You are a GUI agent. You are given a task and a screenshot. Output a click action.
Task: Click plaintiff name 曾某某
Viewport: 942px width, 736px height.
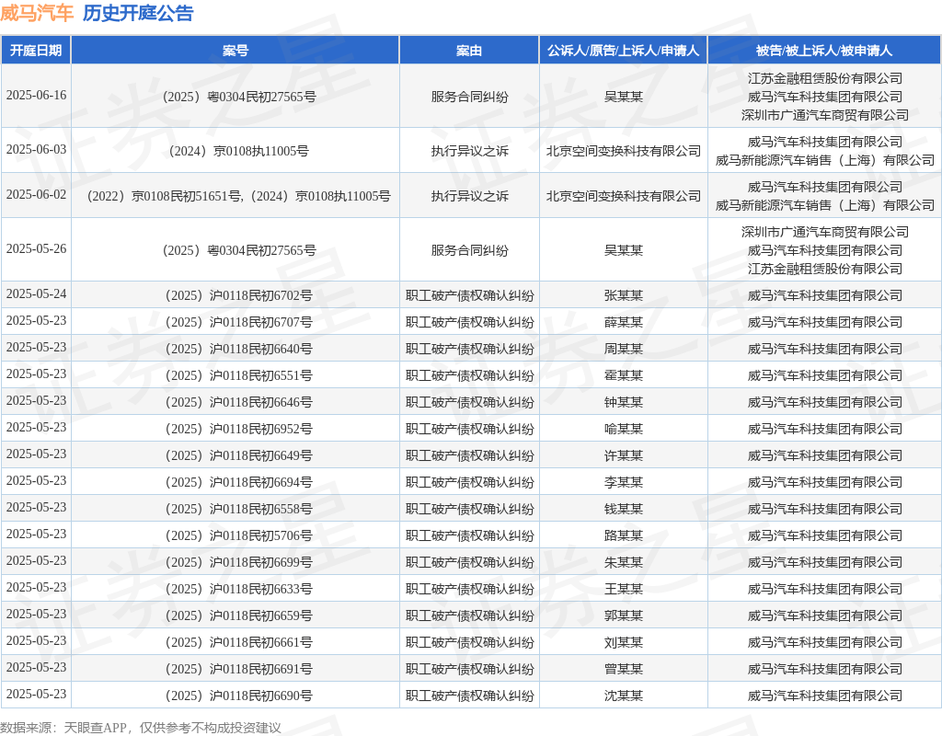click(624, 669)
